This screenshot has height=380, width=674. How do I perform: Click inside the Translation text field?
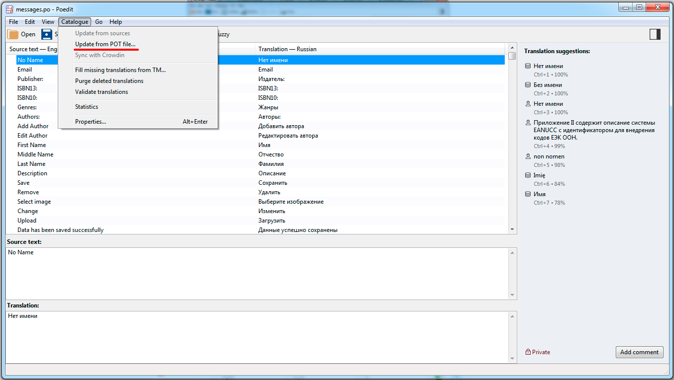pyautogui.click(x=259, y=337)
